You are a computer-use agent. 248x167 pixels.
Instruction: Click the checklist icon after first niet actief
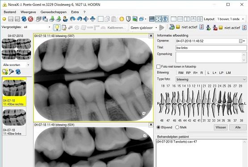(202, 27)
